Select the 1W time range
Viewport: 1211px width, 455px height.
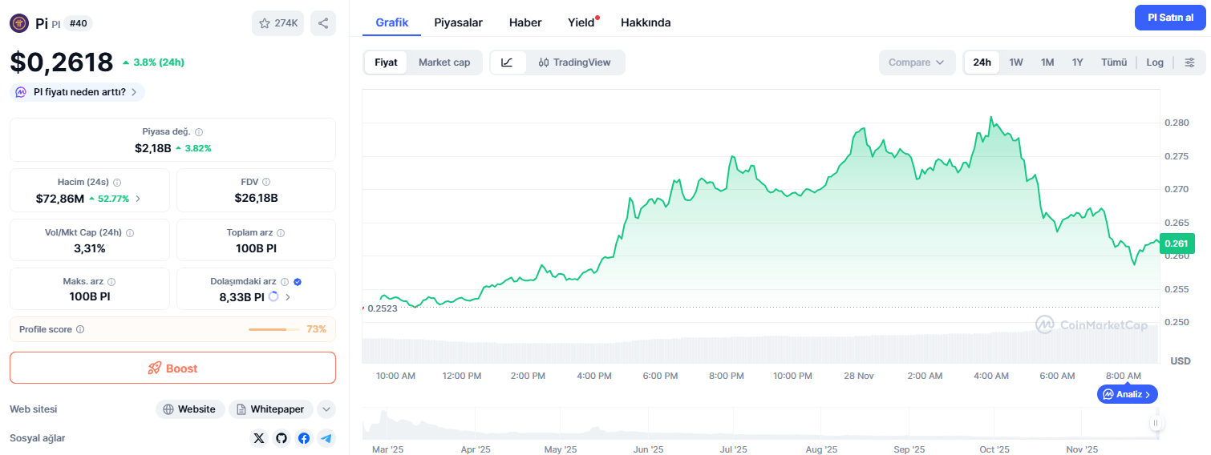click(1016, 62)
